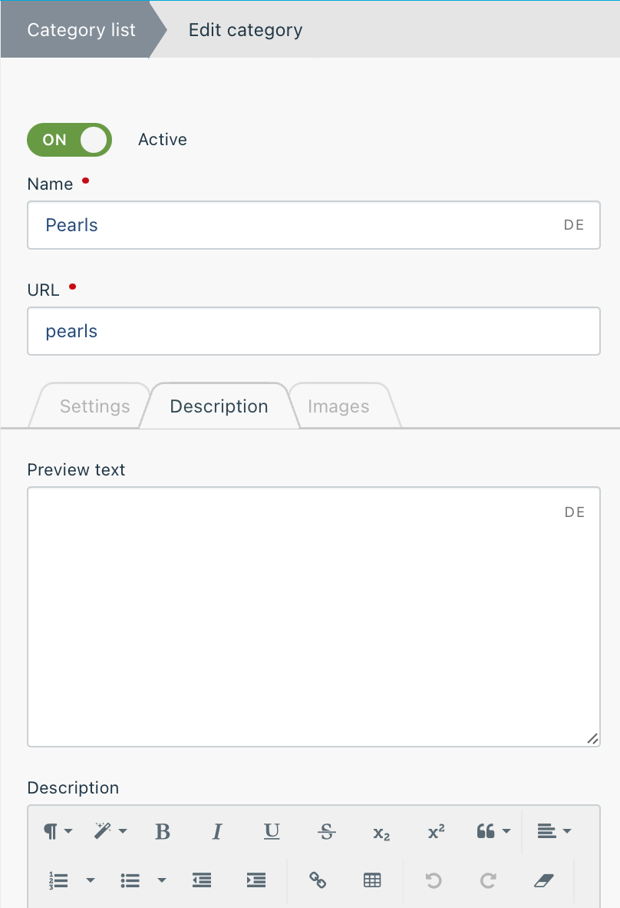Insert a table
This screenshot has height=908, width=620.
click(x=372, y=880)
